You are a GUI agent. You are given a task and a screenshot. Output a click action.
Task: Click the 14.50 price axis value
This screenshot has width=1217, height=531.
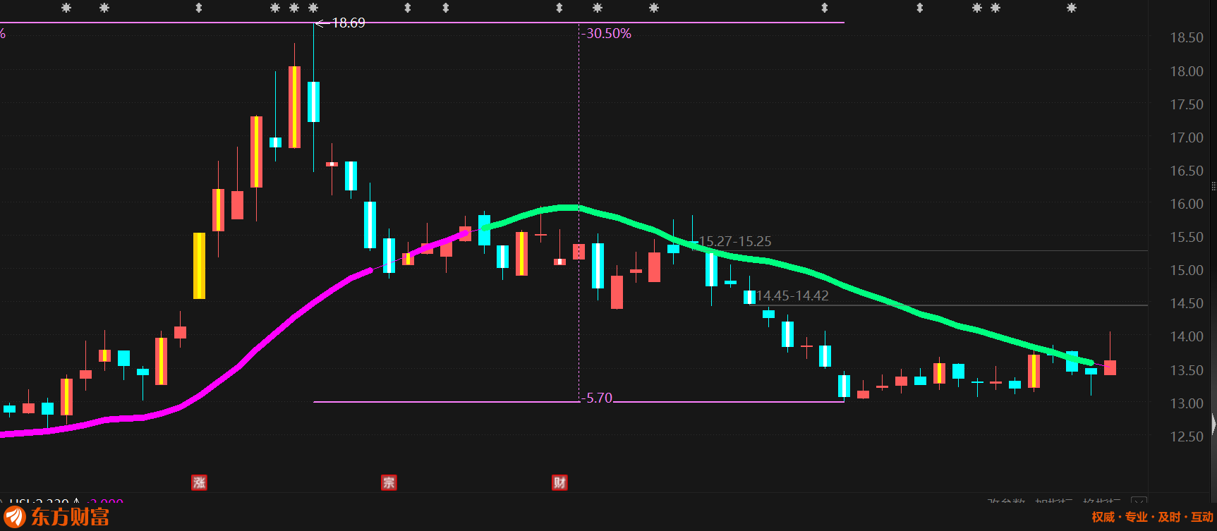1187,303
